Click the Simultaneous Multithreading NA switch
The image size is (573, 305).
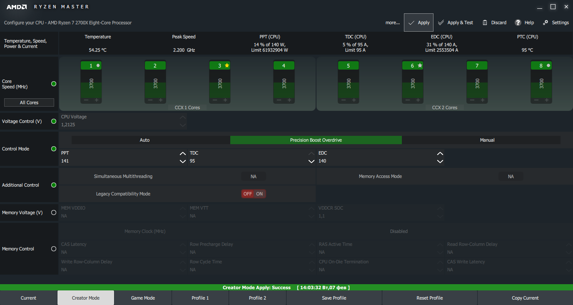coord(254,177)
